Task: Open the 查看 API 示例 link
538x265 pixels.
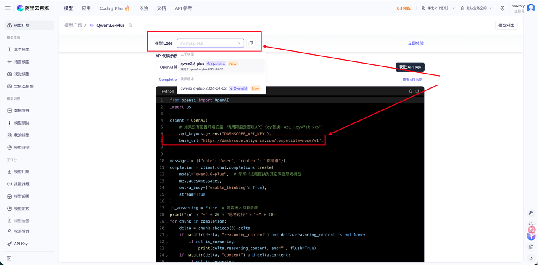Action: (x=412, y=79)
